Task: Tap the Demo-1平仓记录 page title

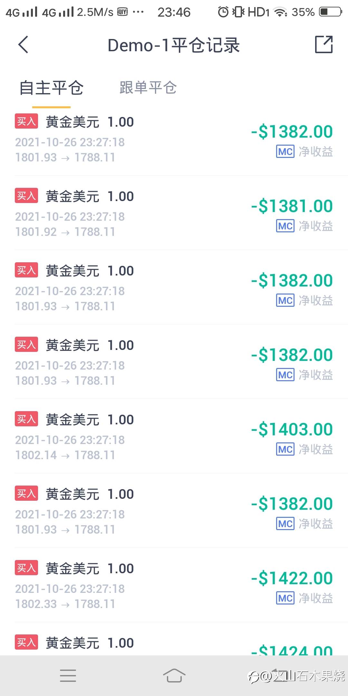Action: click(x=174, y=45)
